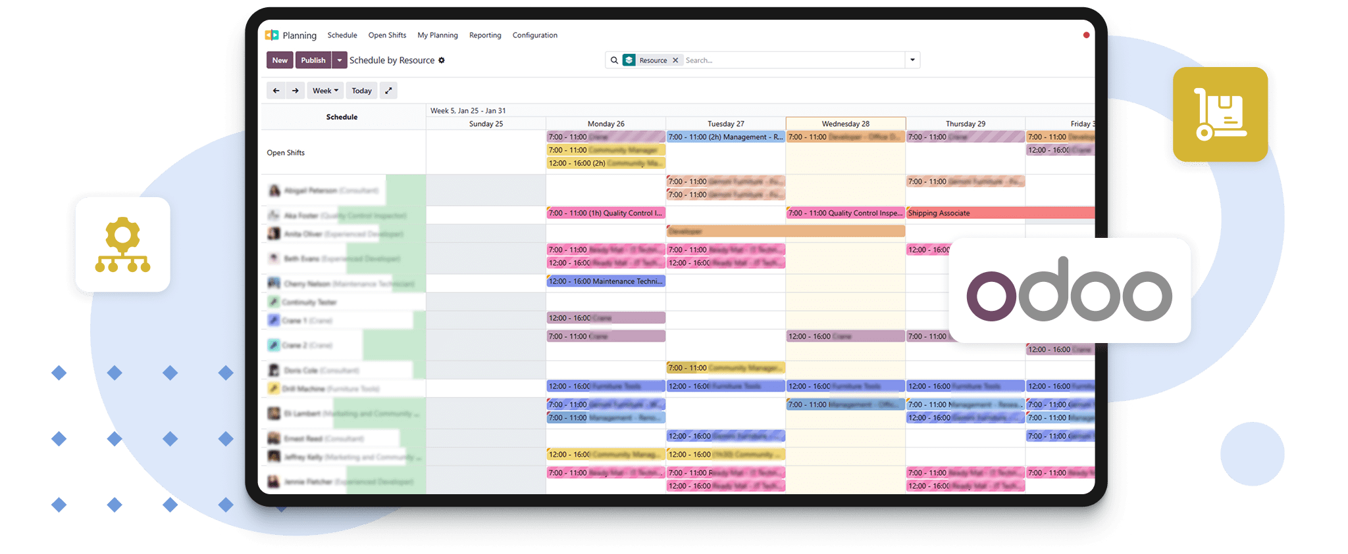Click the Monday 26 column header
The image size is (1348, 554).
606,124
